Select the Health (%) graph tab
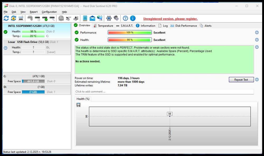 (x=83, y=99)
